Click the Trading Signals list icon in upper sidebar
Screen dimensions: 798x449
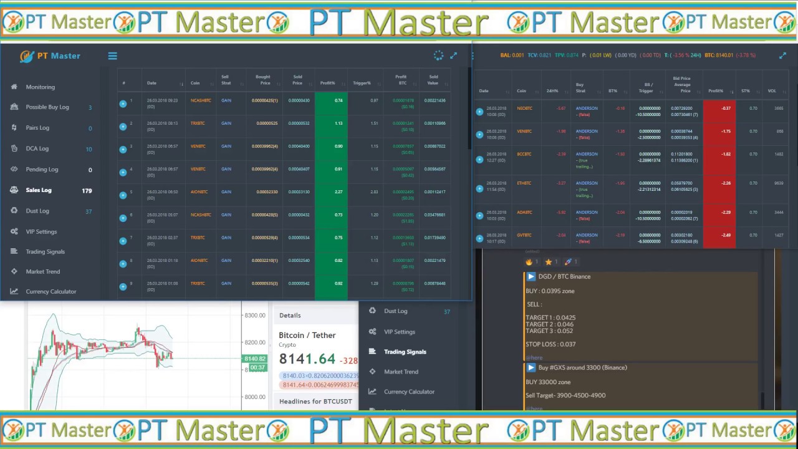tap(14, 251)
